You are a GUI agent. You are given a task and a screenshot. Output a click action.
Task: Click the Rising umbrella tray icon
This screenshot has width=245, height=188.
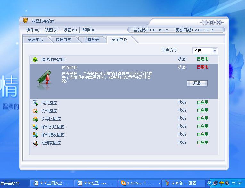click(x=221, y=183)
